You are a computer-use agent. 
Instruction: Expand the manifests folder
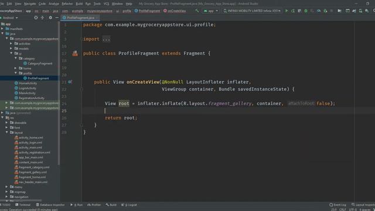tap(2, 29)
